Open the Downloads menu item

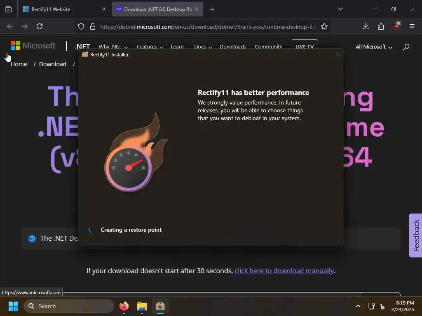click(233, 47)
